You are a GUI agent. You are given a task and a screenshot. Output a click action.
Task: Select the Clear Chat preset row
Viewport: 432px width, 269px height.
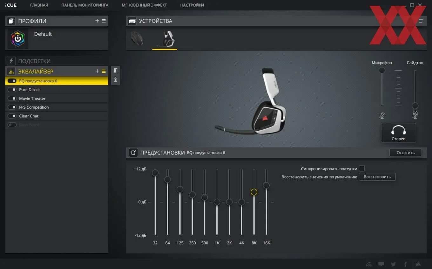point(57,116)
